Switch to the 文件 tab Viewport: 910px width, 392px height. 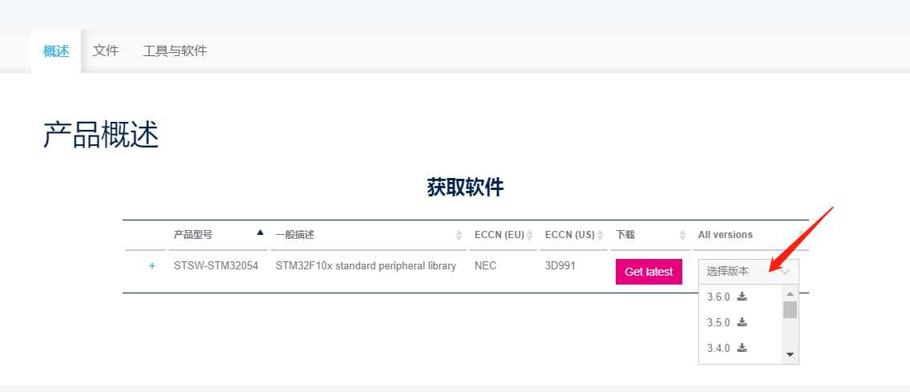[106, 51]
